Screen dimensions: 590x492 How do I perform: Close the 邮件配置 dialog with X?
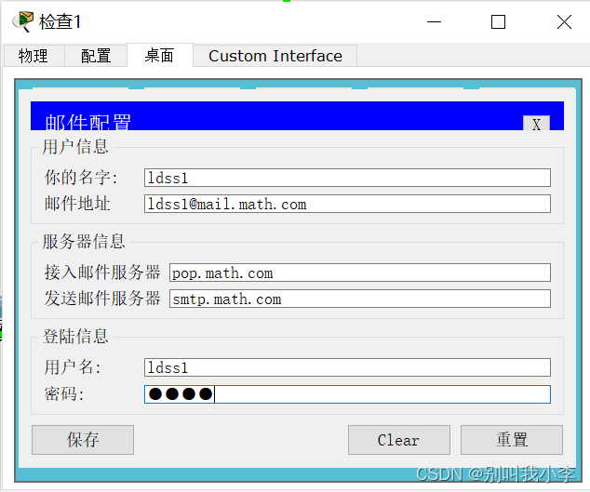coord(536,124)
